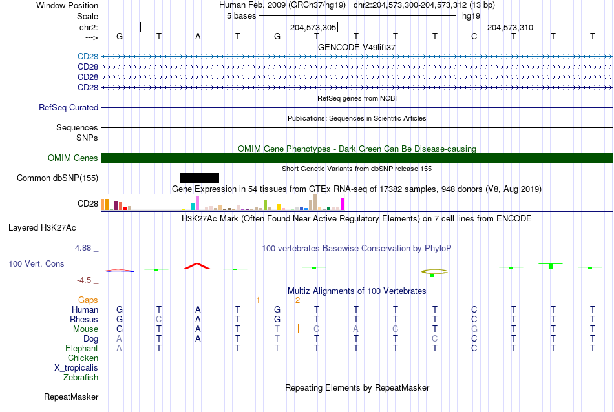Click the olive C logo in PhyloP track
This screenshot has height=412, width=614.
point(434,271)
